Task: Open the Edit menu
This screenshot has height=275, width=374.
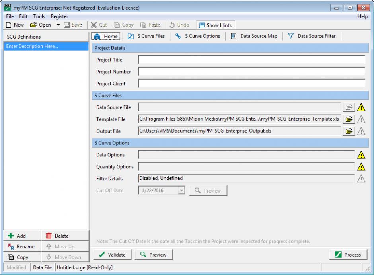Action: 23,16
